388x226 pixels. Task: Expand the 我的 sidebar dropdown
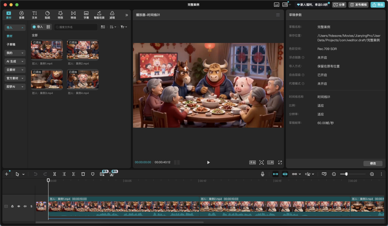(x=15, y=53)
